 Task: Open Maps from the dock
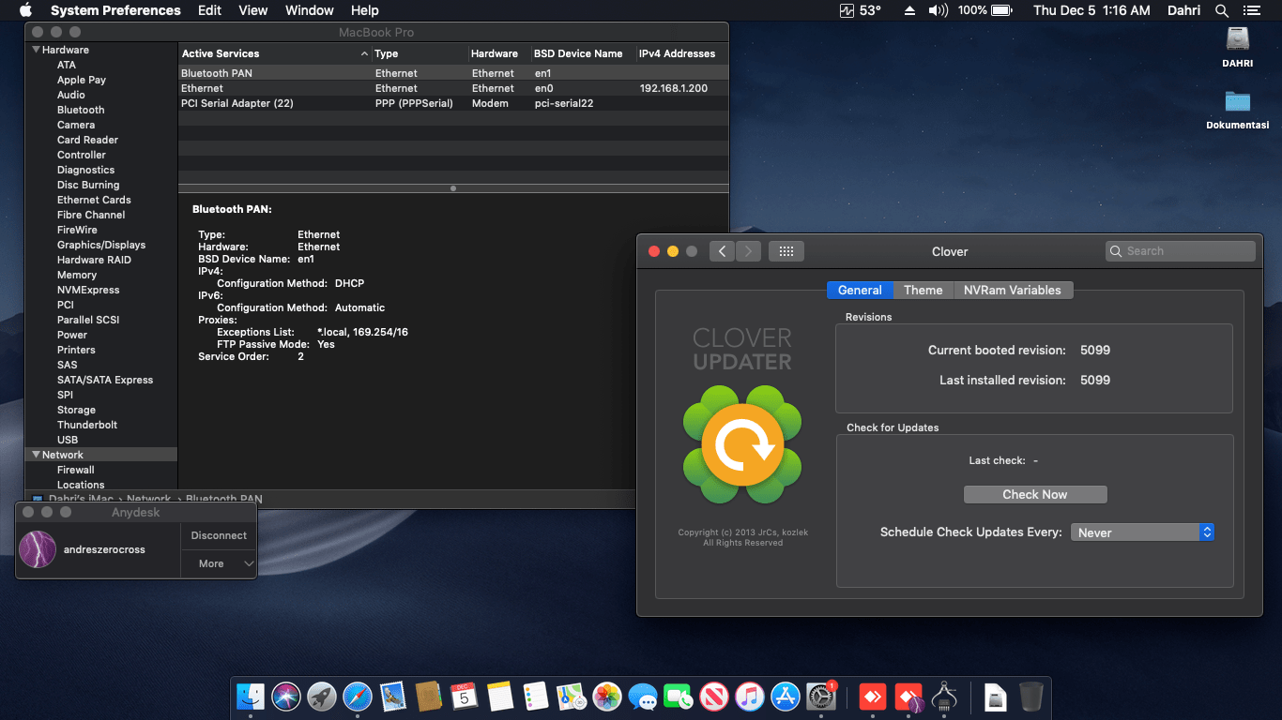click(x=572, y=697)
